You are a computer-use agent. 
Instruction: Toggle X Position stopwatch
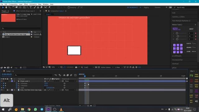16,83
